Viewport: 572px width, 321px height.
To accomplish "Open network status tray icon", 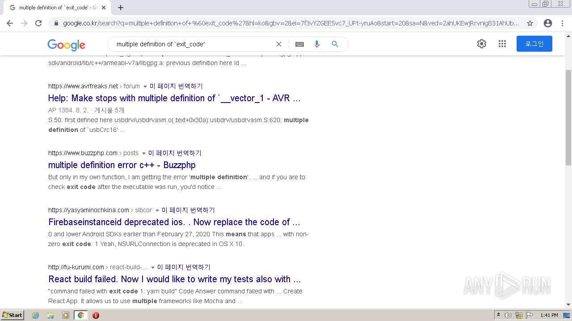I will point(519,315).
